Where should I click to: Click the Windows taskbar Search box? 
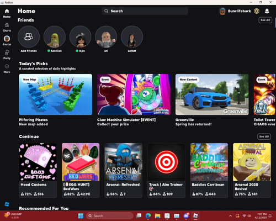[110, 216]
